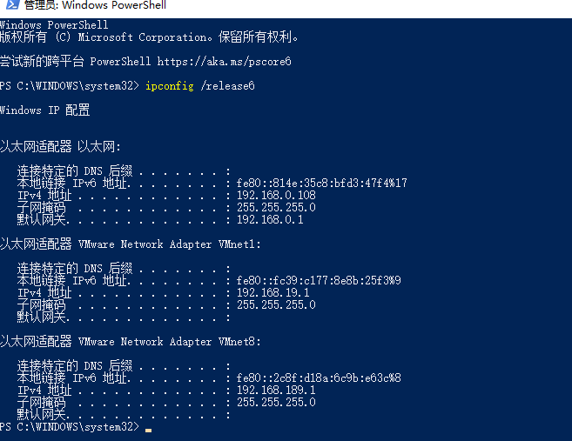
Task: Click the 以太网适配器 以太网 section header
Action: [x=60, y=146]
